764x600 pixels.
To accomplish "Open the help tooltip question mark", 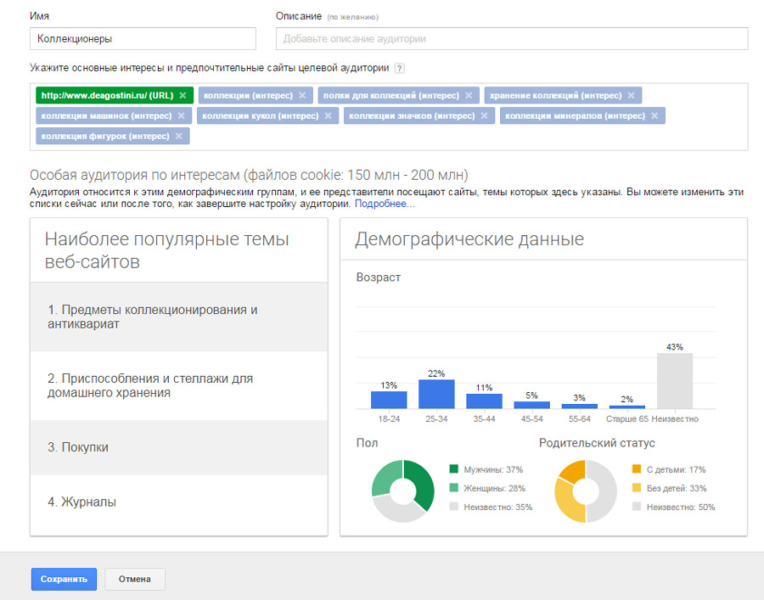I will click(399, 69).
